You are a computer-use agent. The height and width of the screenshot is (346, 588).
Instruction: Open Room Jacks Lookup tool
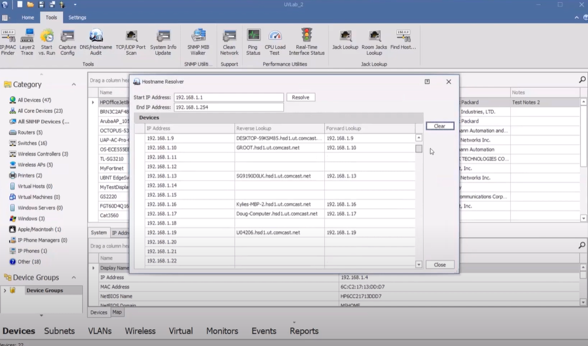click(374, 42)
